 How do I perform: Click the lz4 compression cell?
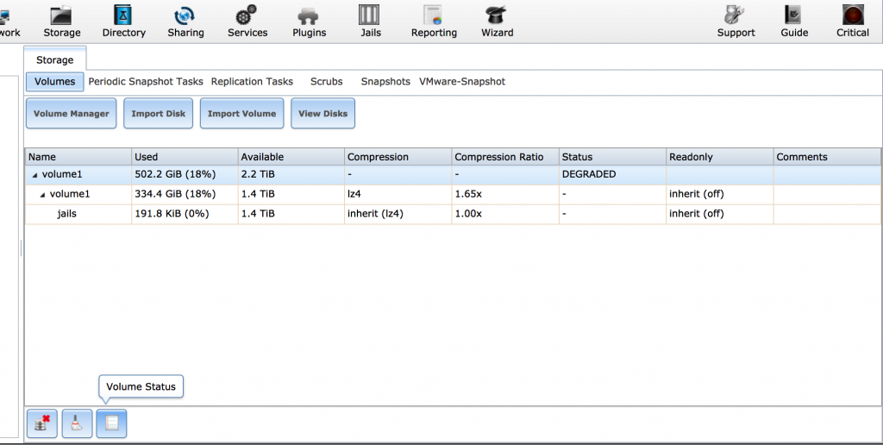click(398, 194)
